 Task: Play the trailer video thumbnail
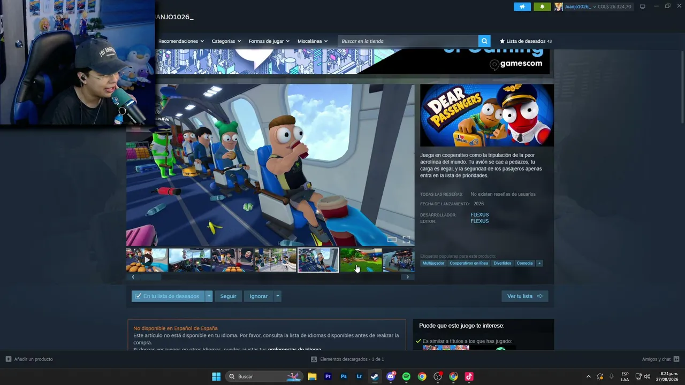click(147, 260)
